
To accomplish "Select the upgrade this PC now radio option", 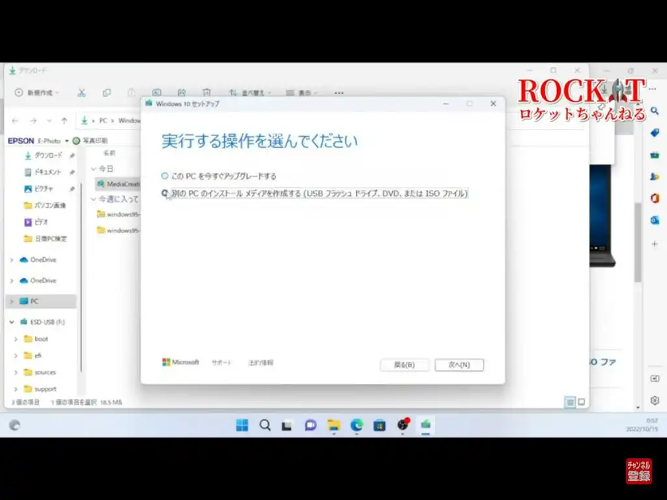I will pyautogui.click(x=165, y=176).
